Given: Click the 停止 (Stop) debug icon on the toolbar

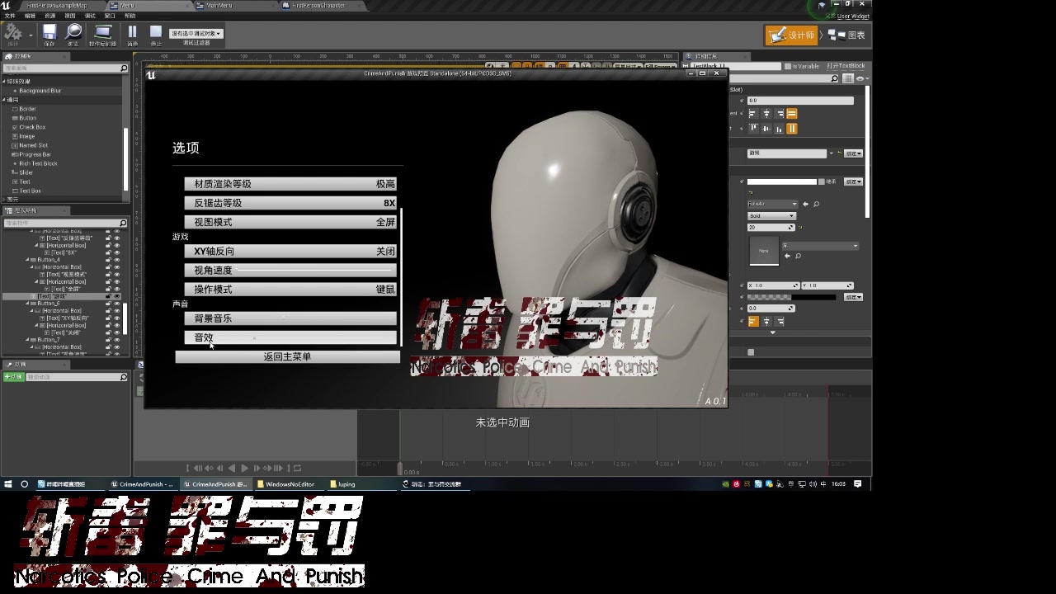Looking at the screenshot, I should tap(155, 31).
